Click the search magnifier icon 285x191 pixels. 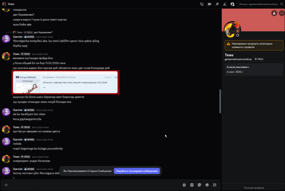click(282, 4)
